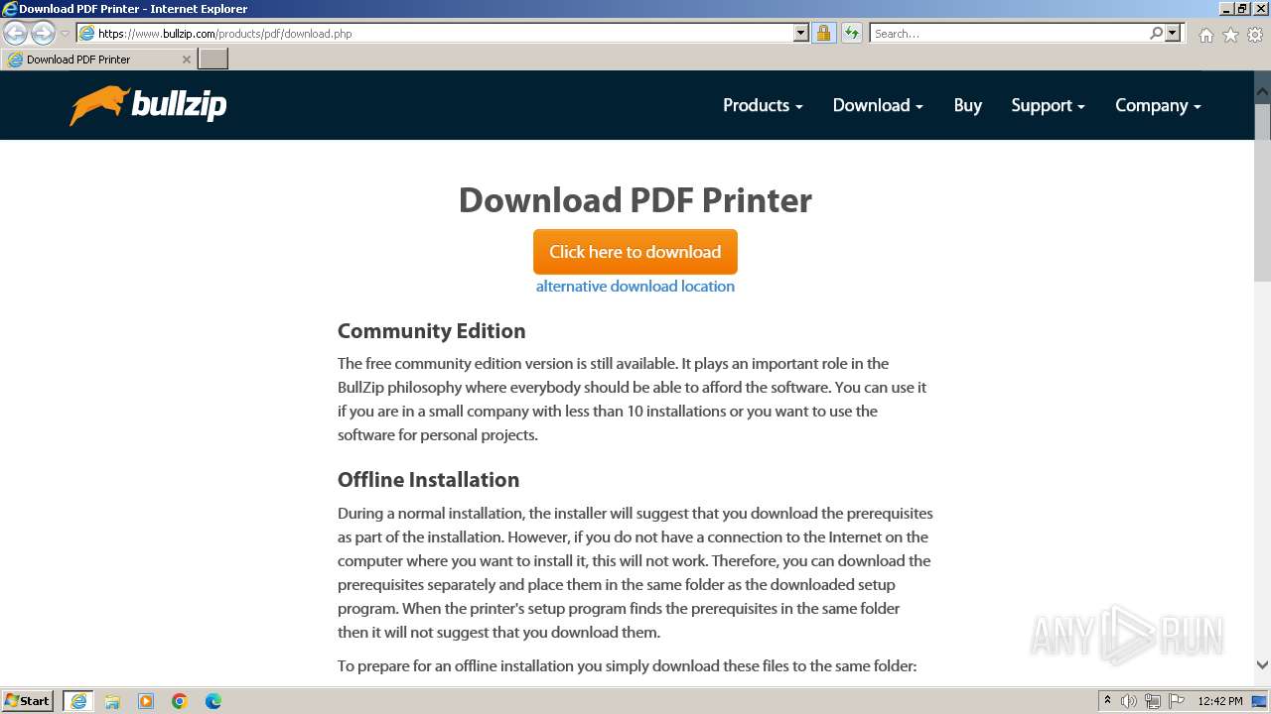The image size is (1271, 714).
Task: Click the volume speaker tray icon
Action: point(1129,701)
